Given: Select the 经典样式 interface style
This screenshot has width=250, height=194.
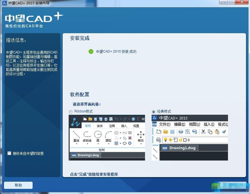Looking at the screenshot, I should [154, 112].
